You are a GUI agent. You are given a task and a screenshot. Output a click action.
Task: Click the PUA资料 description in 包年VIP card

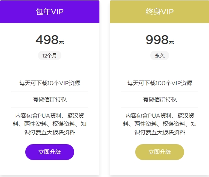50,124
